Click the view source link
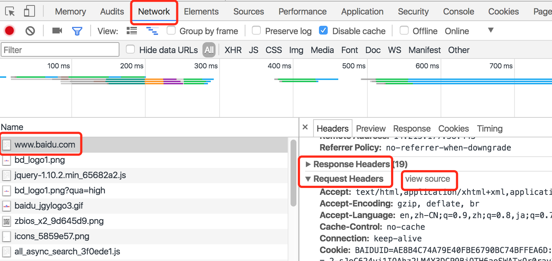The image size is (552, 261). [x=427, y=179]
